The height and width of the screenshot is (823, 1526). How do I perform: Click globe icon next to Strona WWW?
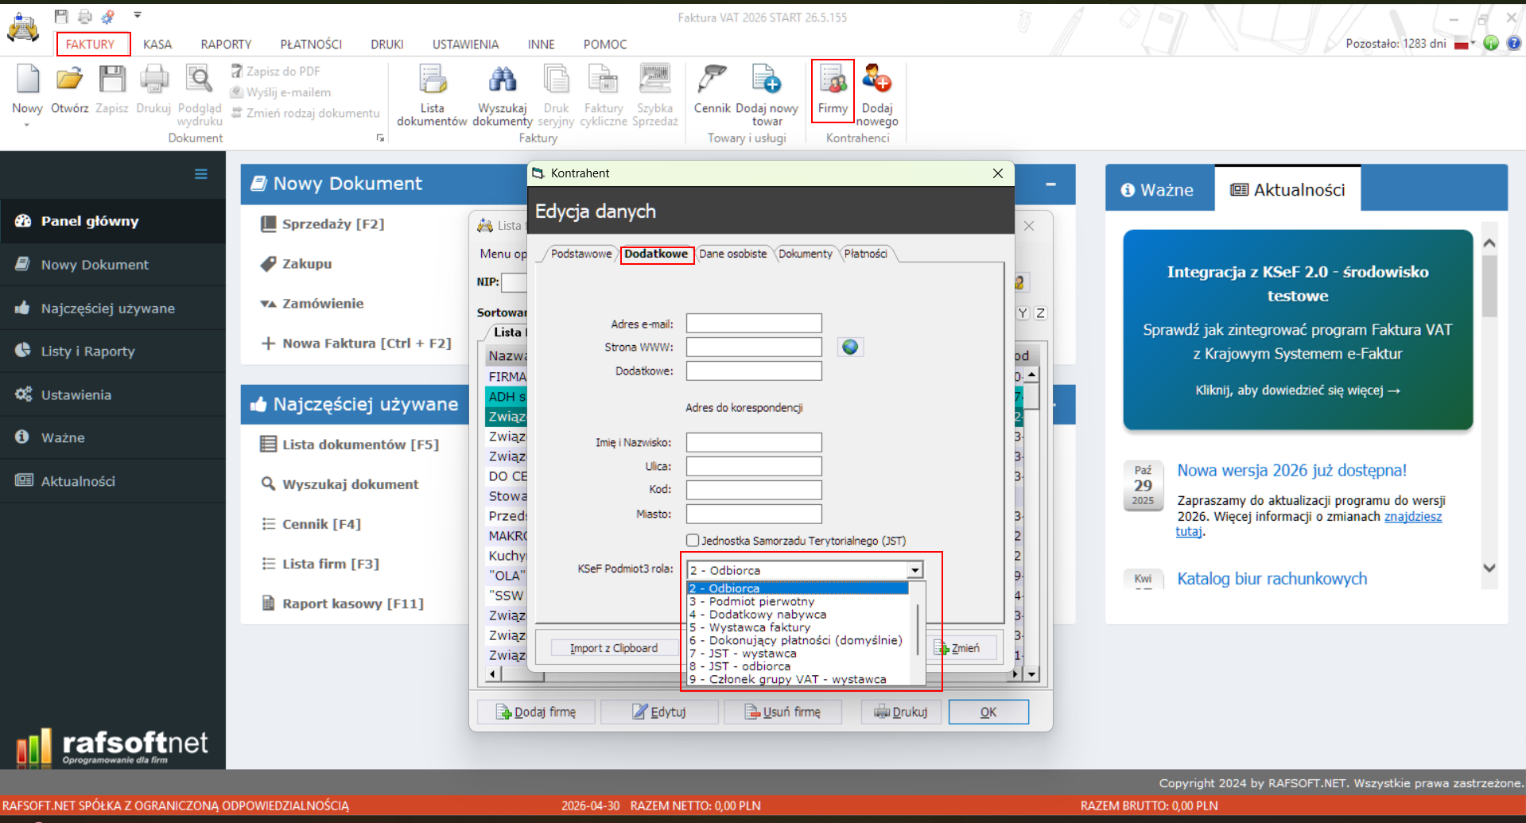pyautogui.click(x=850, y=347)
